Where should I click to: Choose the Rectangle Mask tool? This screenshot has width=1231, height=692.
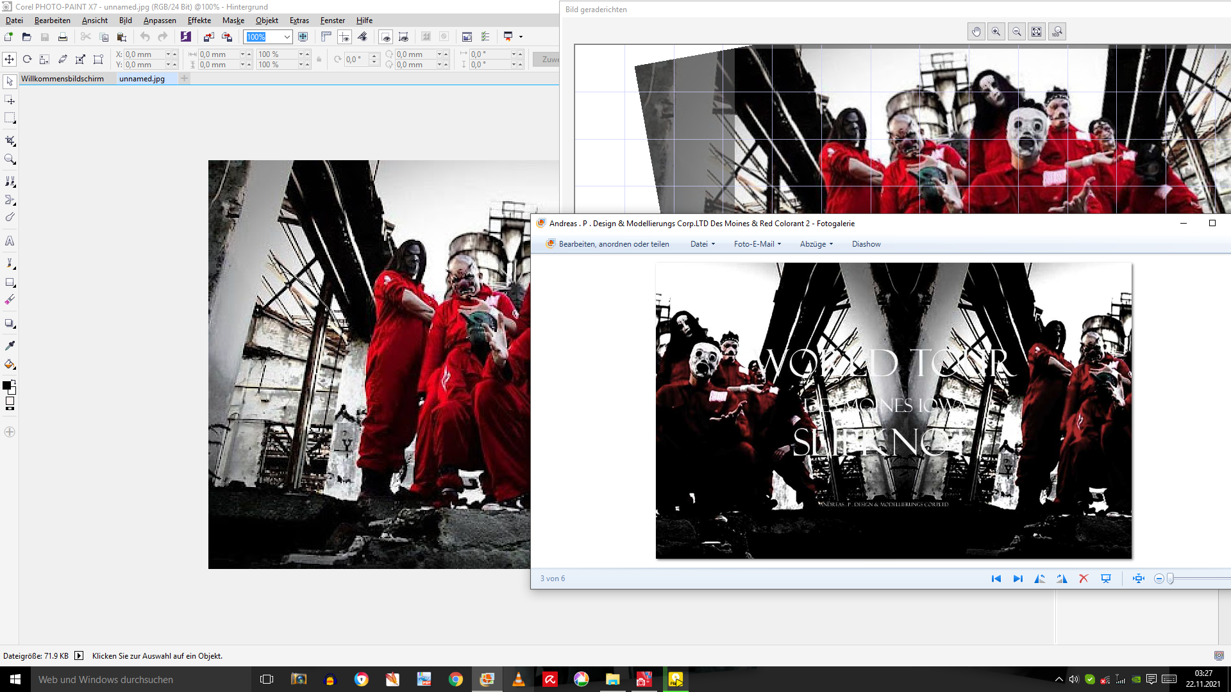point(10,118)
